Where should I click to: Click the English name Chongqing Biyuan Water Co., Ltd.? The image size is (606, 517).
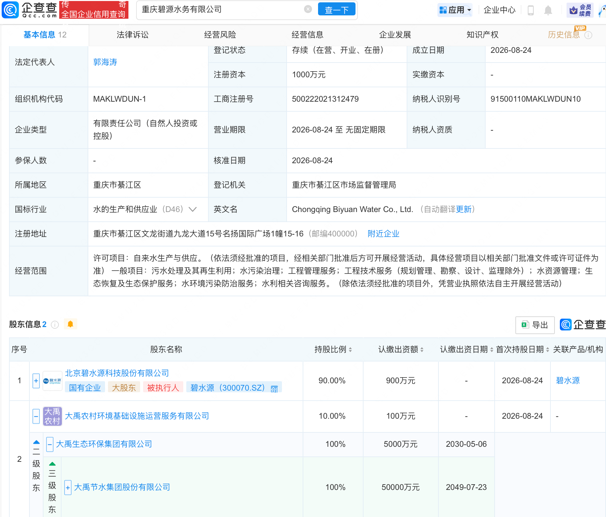[x=352, y=209]
